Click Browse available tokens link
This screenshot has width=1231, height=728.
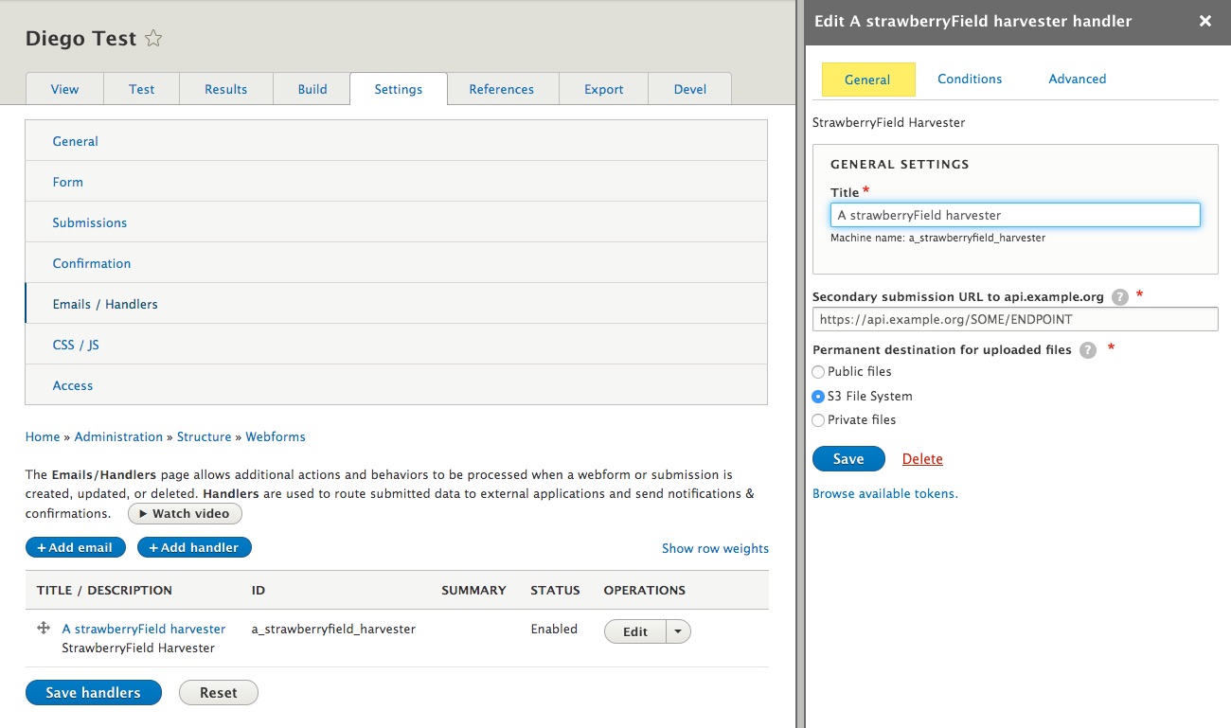point(884,493)
